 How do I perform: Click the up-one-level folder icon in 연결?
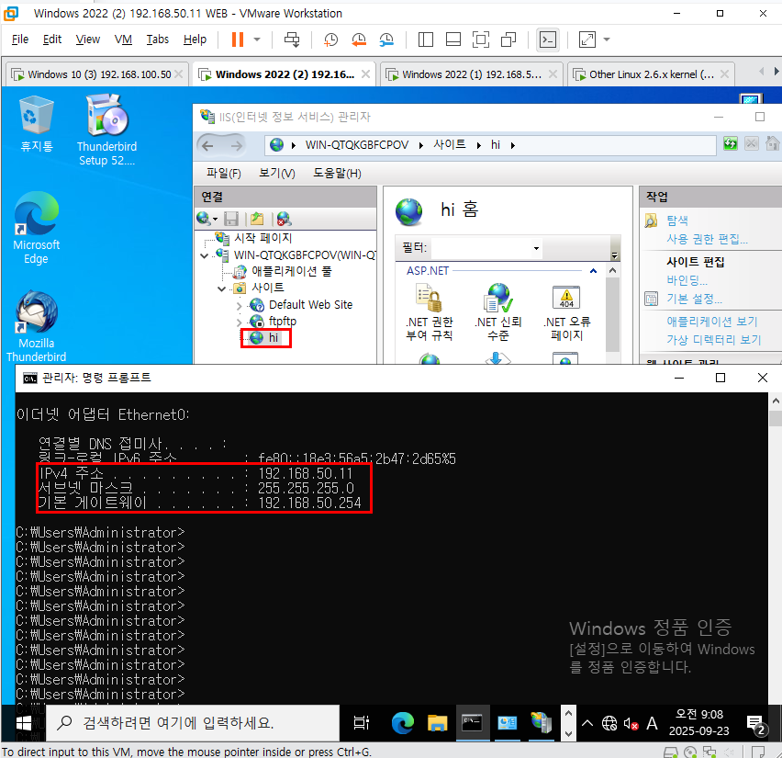(257, 219)
